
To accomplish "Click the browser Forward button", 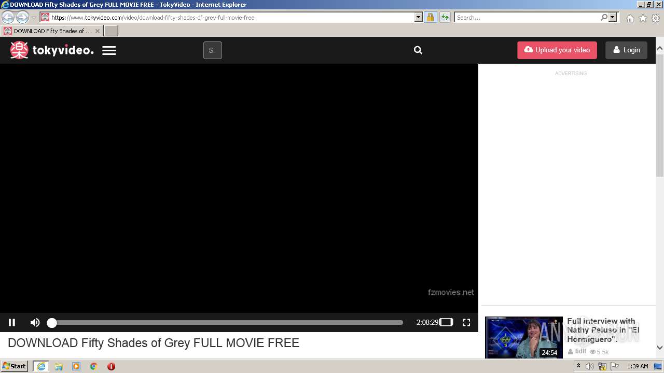I will point(22,17).
